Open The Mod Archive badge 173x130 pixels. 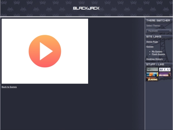[152, 70]
